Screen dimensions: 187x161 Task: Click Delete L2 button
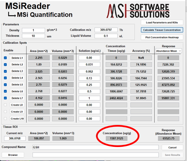[x=17, y=65]
